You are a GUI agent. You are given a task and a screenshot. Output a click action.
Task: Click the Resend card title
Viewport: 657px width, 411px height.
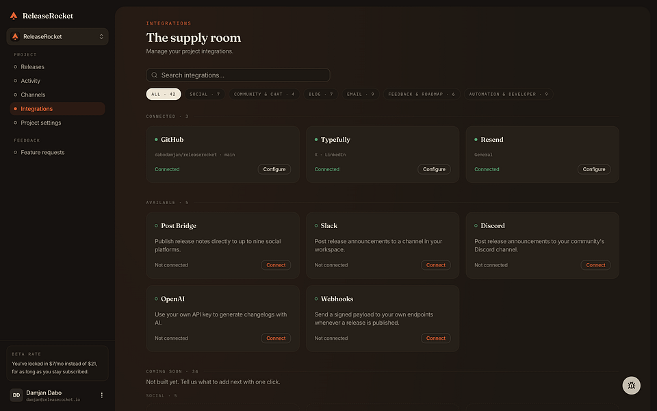[492, 140]
